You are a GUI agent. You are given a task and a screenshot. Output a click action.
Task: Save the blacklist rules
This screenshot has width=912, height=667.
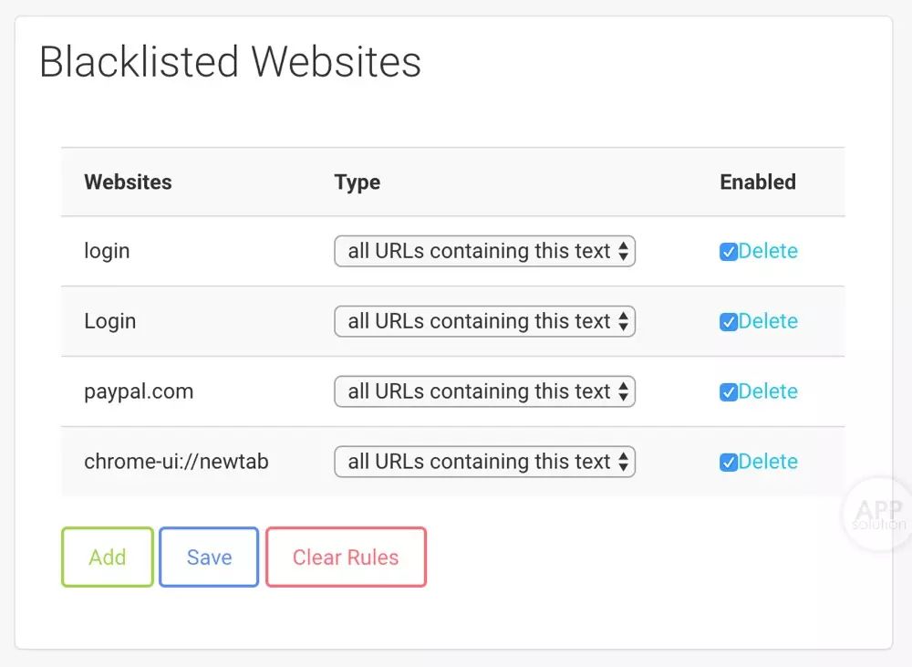tap(209, 557)
